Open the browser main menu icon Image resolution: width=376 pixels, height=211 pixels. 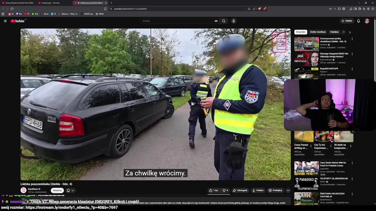373,9
